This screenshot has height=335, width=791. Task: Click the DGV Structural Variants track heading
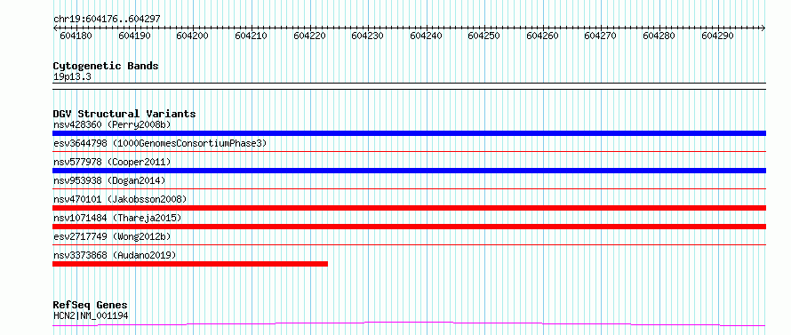click(x=124, y=114)
